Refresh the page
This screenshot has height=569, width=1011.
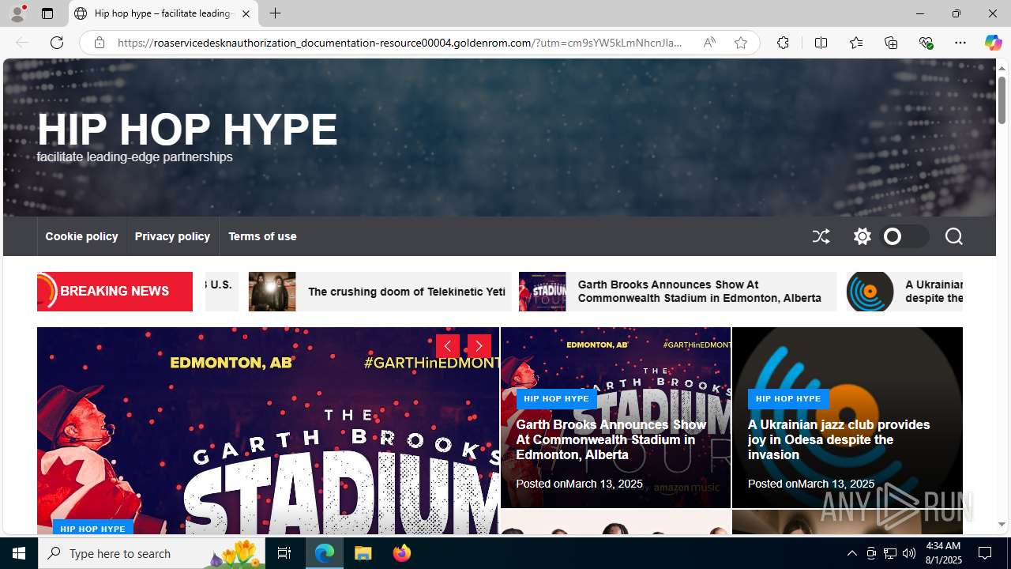57,43
